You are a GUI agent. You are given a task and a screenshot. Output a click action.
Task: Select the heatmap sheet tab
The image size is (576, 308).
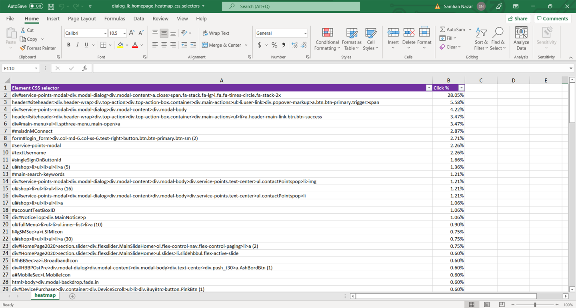pyautogui.click(x=45, y=296)
